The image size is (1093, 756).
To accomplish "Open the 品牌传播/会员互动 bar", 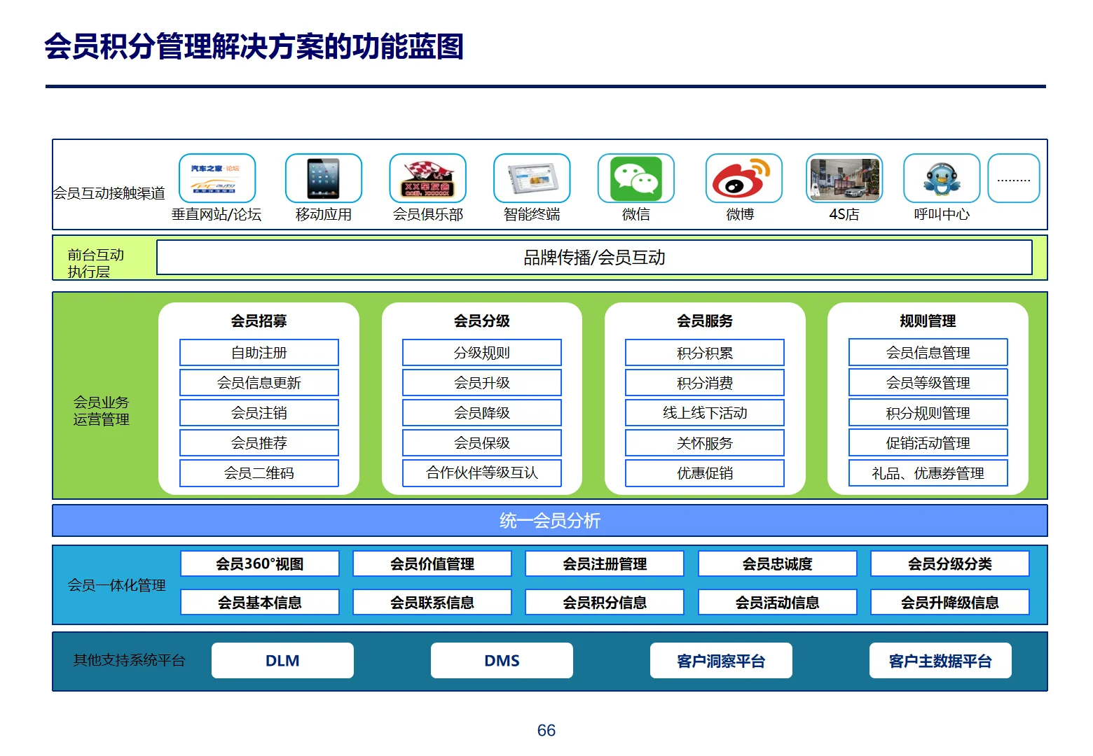I will point(596,257).
